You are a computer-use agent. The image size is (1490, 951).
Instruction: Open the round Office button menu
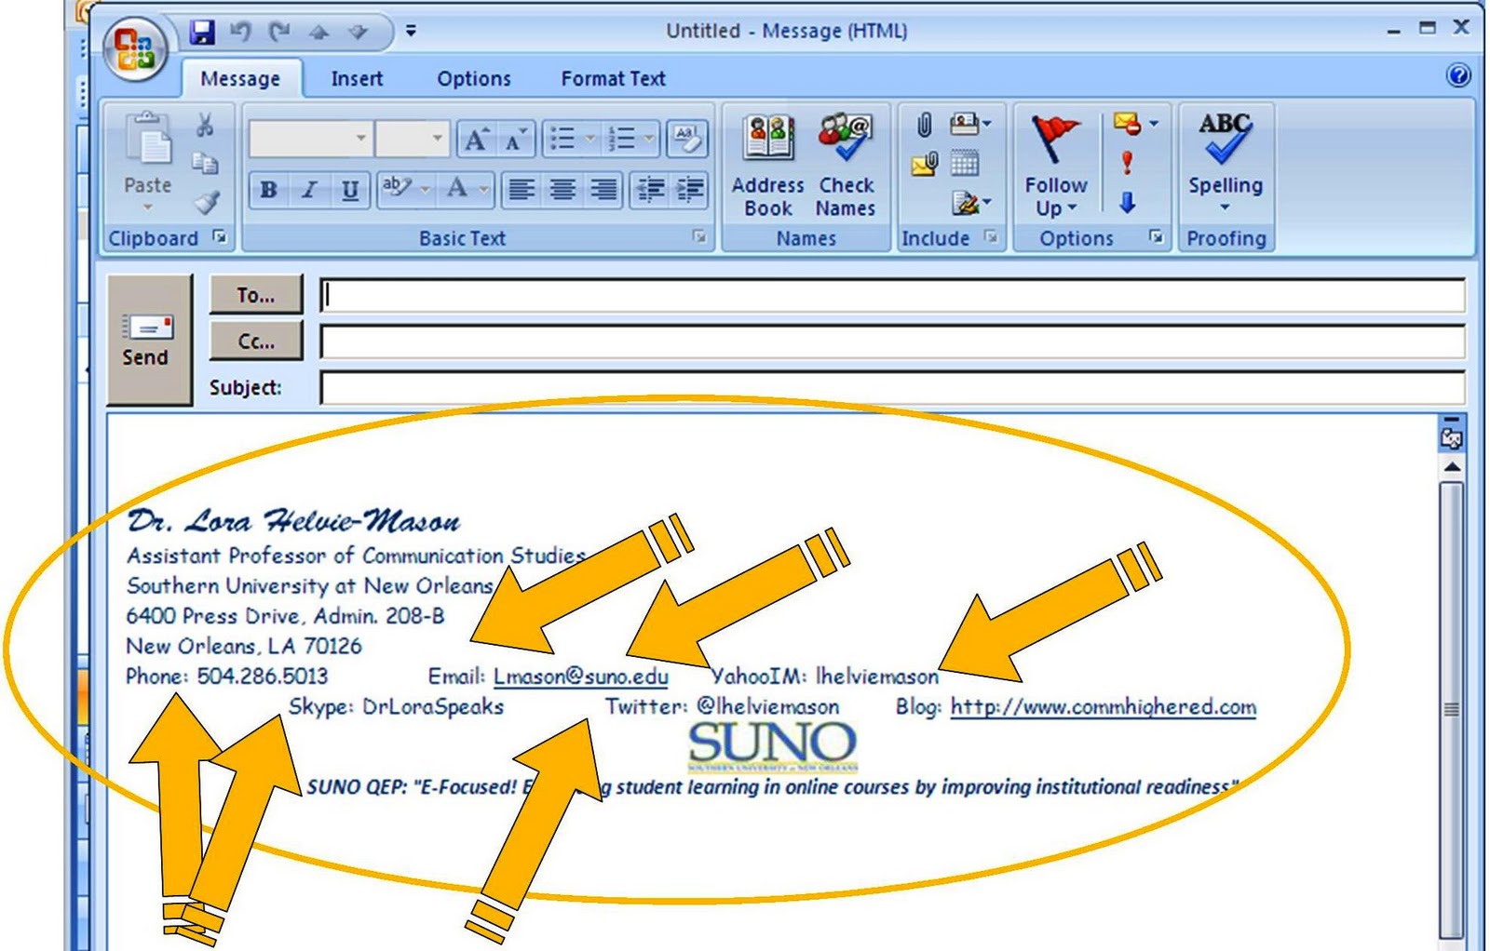[136, 47]
